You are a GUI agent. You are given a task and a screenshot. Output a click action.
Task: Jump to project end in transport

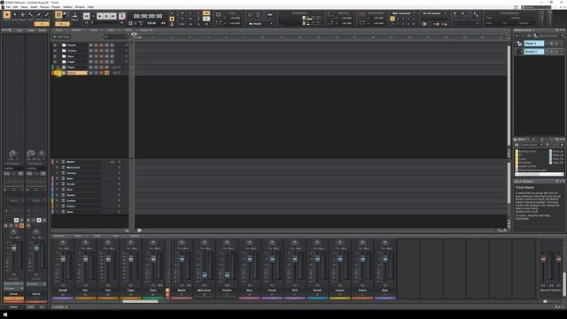point(113,16)
